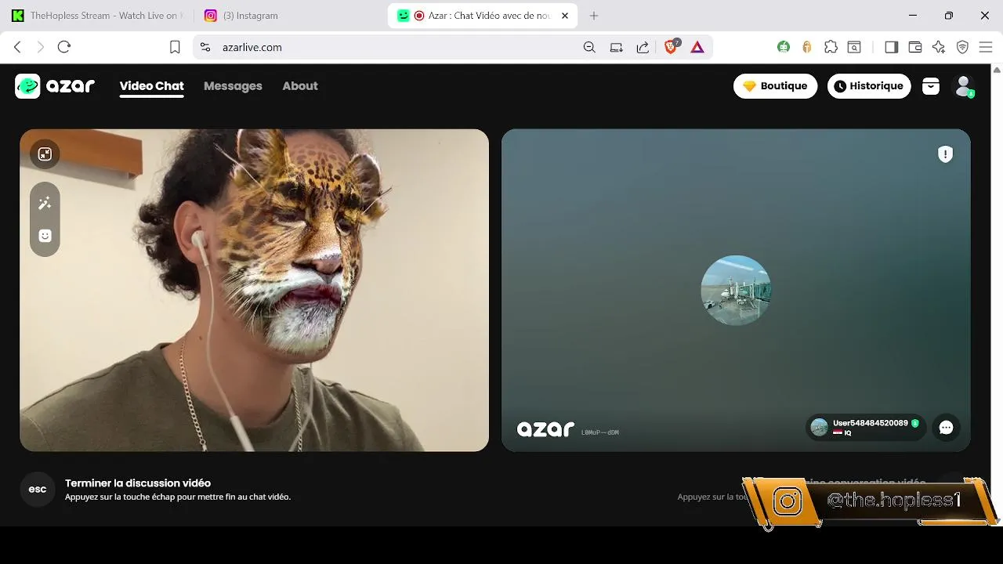Open the Messages tab

tap(233, 86)
